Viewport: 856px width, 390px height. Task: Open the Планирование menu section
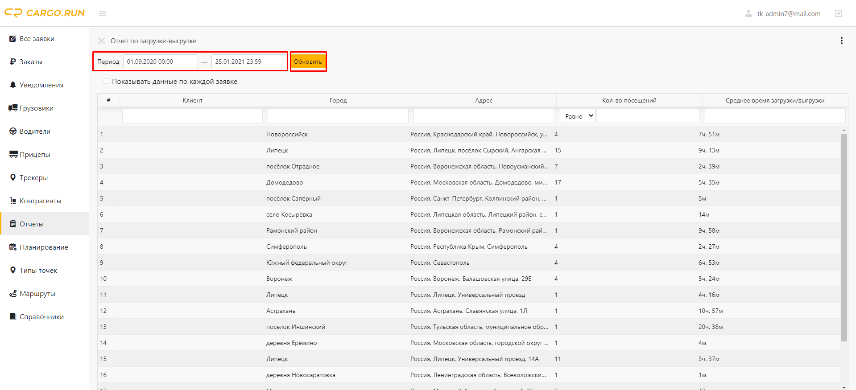(x=45, y=247)
